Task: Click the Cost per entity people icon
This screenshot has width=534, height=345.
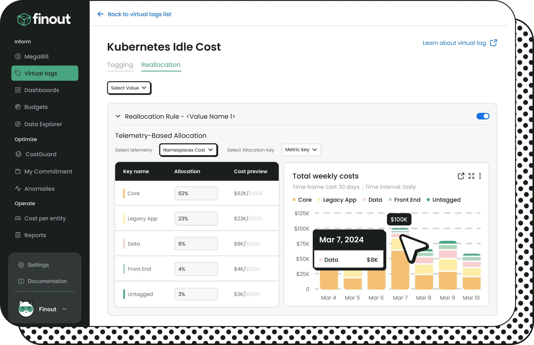Action: pyautogui.click(x=18, y=218)
